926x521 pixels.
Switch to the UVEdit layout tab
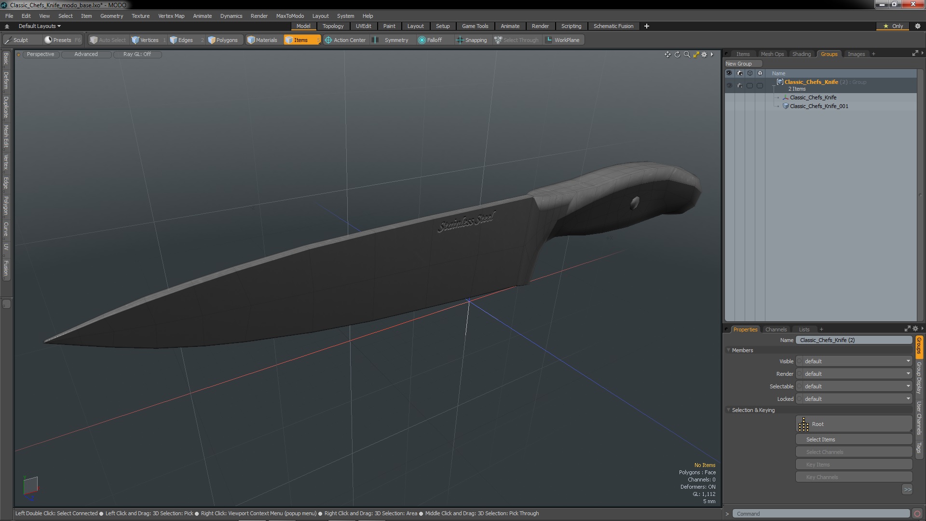363,26
